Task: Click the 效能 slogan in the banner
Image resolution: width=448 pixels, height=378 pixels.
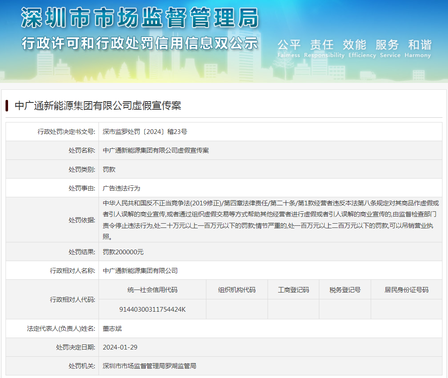Action: coord(354,45)
